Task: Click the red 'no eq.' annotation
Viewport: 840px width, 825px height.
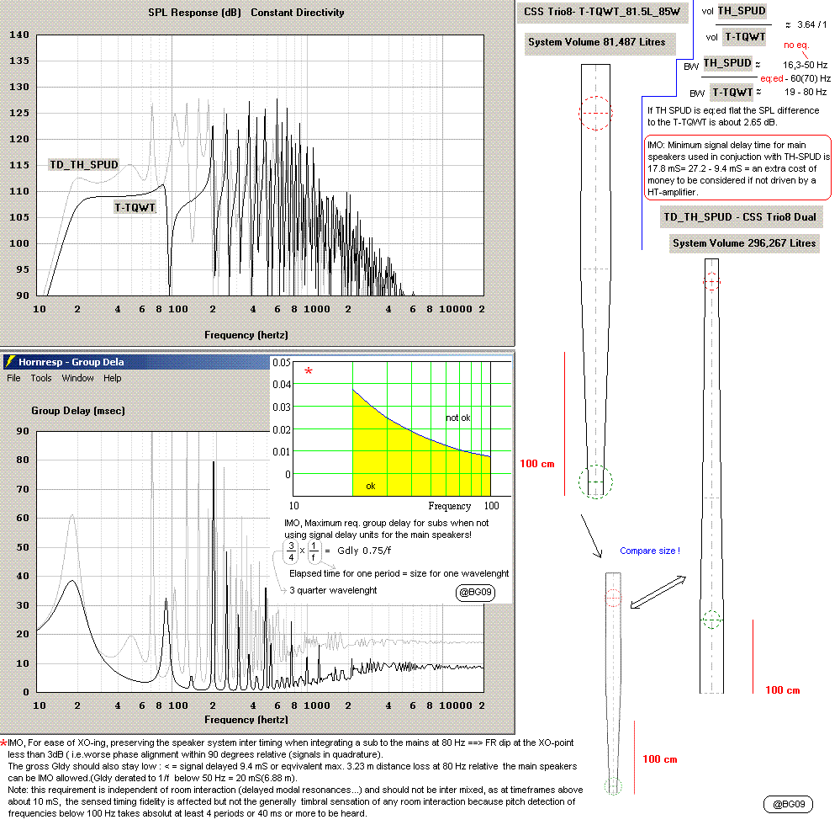Action: point(796,45)
